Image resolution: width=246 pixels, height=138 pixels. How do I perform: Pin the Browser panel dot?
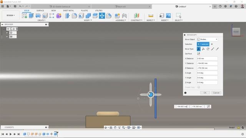(x=46, y=25)
